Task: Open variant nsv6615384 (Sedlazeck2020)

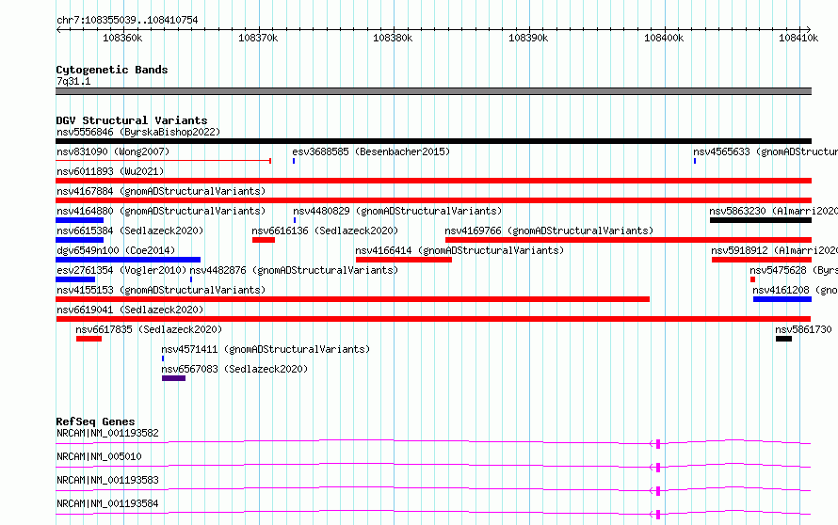Action: coord(130,231)
